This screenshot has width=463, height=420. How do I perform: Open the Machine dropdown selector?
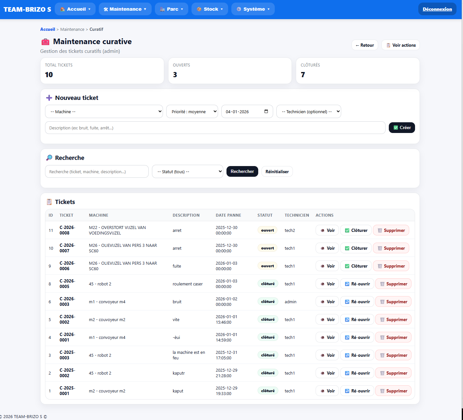point(104,112)
